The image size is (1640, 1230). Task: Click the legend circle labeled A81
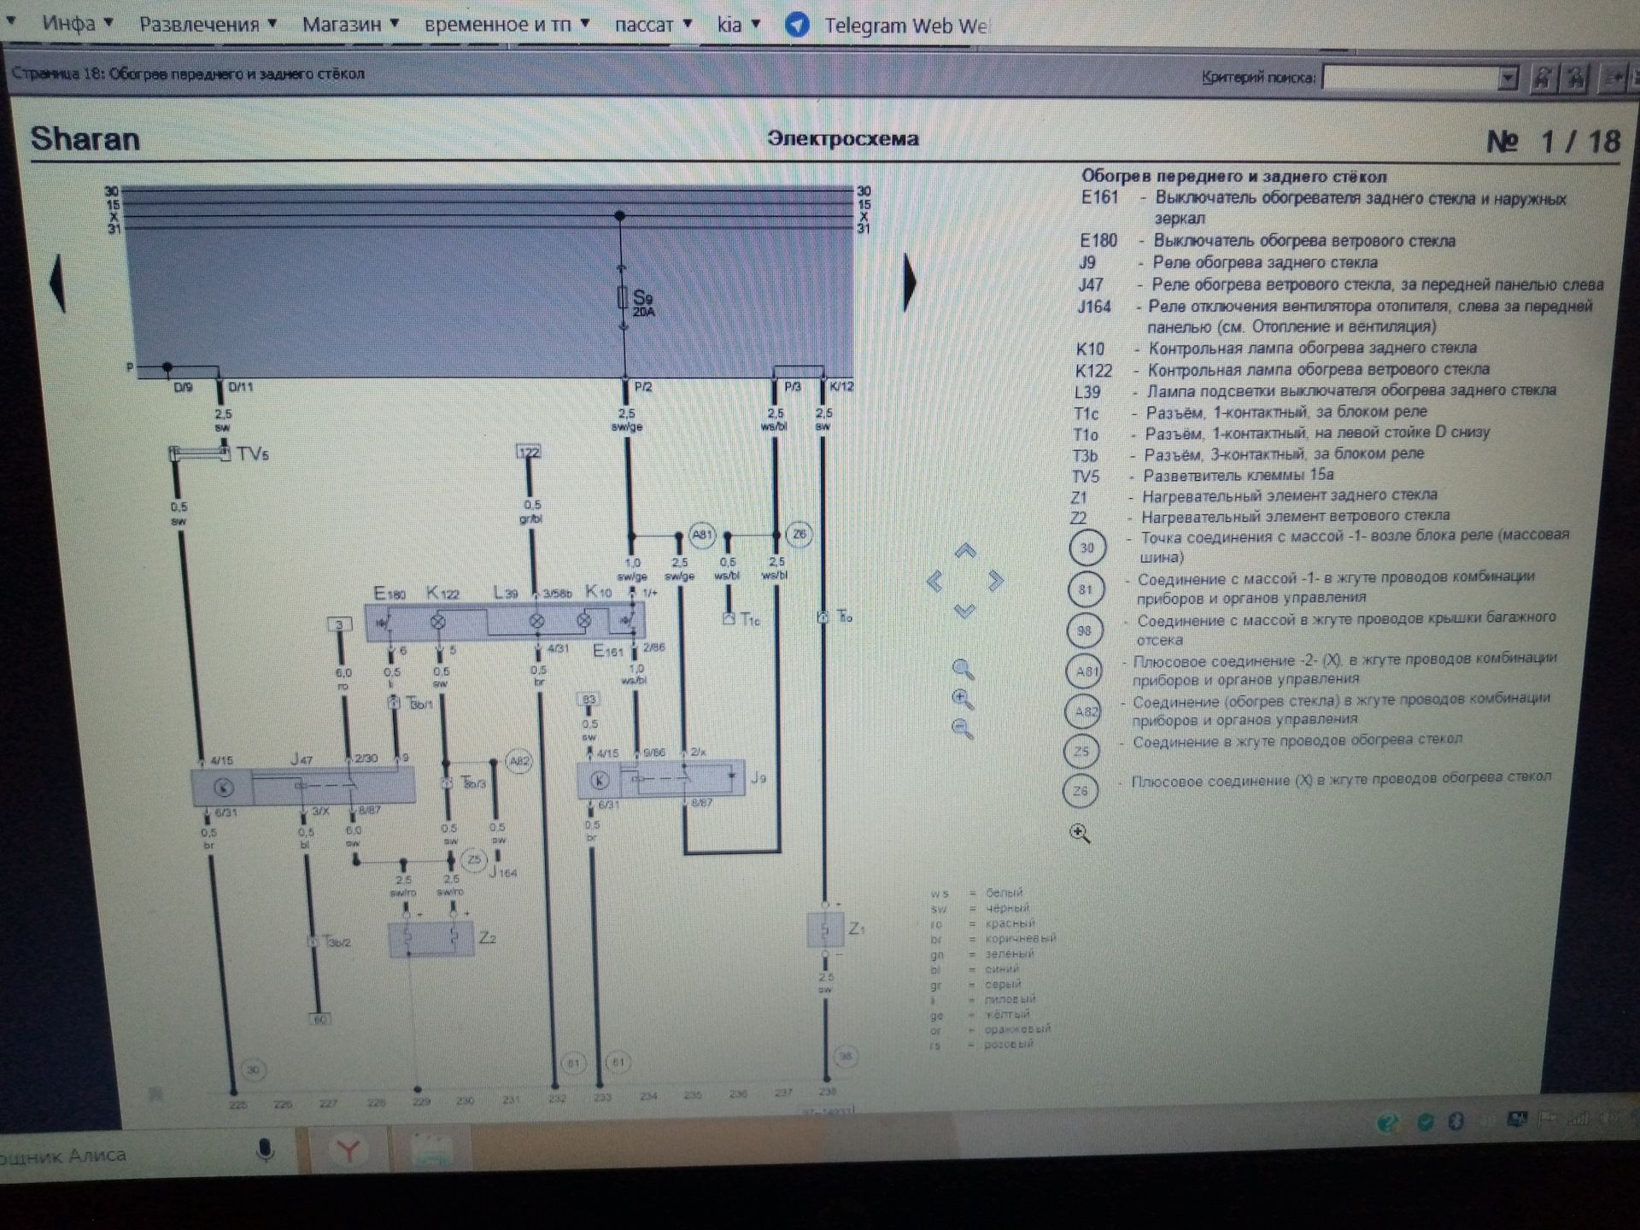[1085, 671]
